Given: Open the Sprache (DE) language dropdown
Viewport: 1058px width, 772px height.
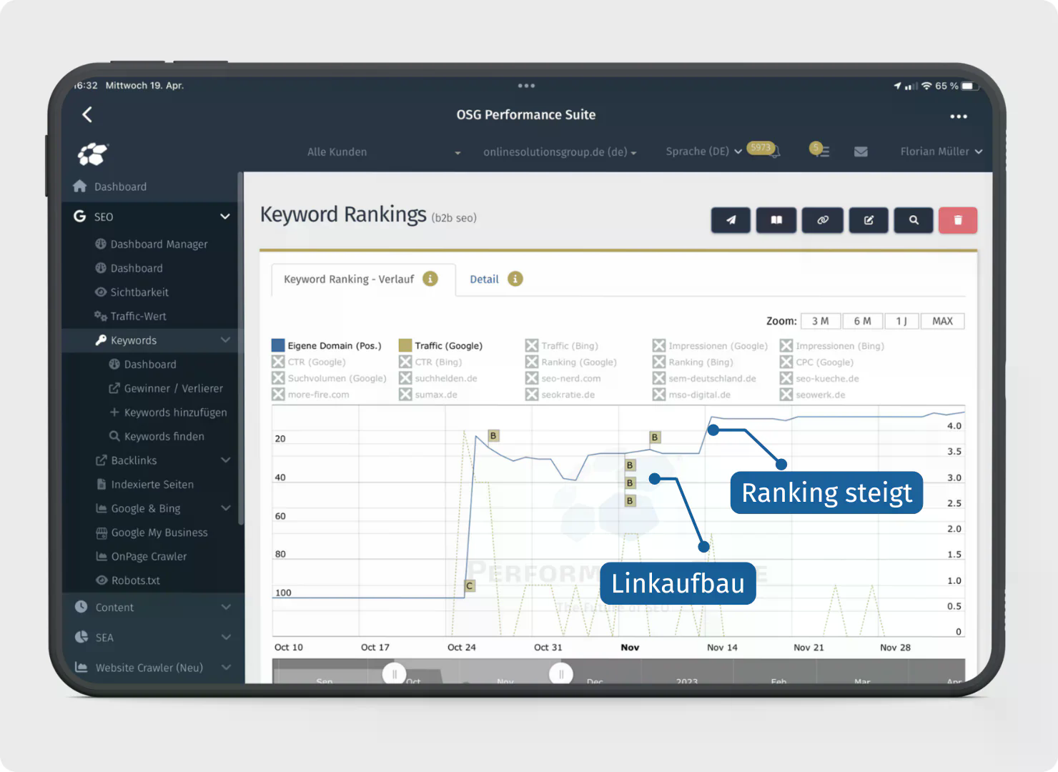Looking at the screenshot, I should (703, 152).
